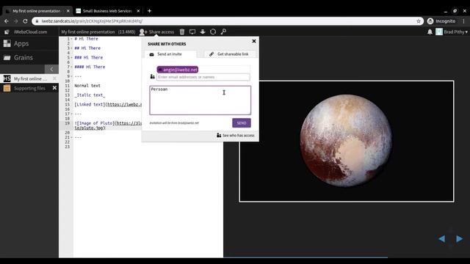Viewport: 470px width, 264px height.
Task: Restart grain using circular arrow icon
Action: tap(213, 32)
